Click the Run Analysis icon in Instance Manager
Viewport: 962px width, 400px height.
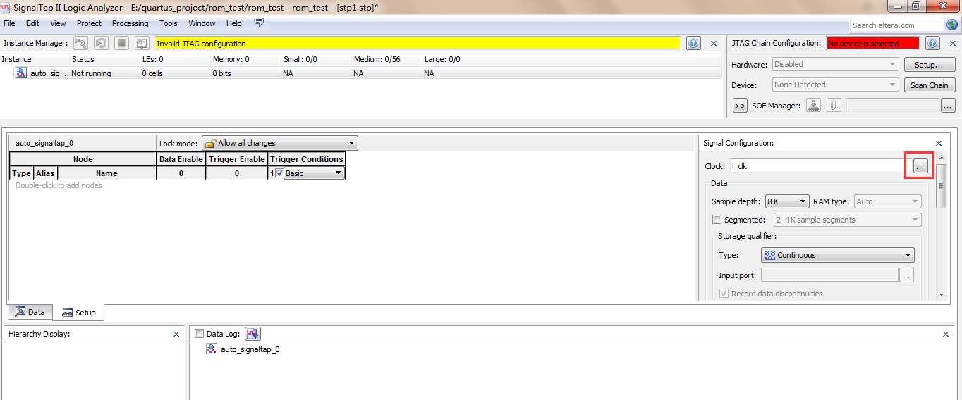click(80, 43)
